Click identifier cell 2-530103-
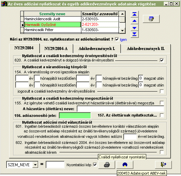181x176 pixels. pyautogui.click(x=100, y=19)
